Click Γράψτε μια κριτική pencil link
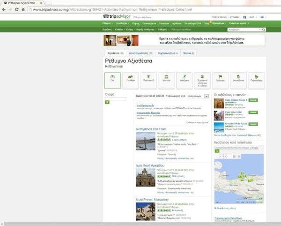Image resolution: width=281 pixels, height=226 pixels. [x=239, y=23]
